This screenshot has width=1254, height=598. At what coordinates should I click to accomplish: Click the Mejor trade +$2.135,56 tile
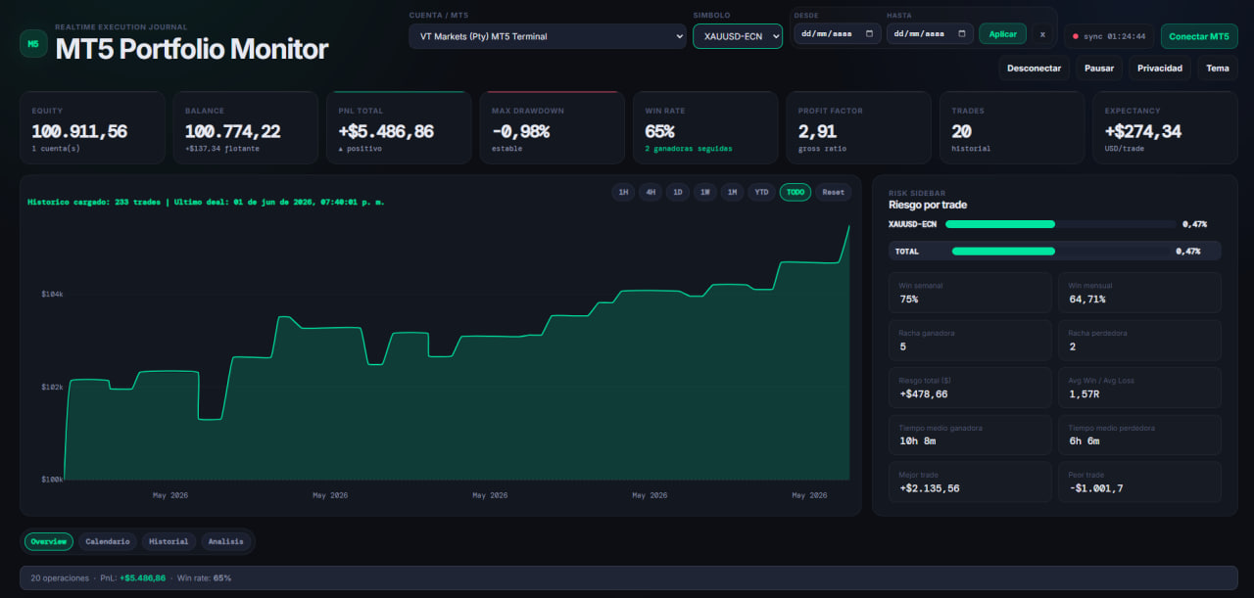coord(970,482)
